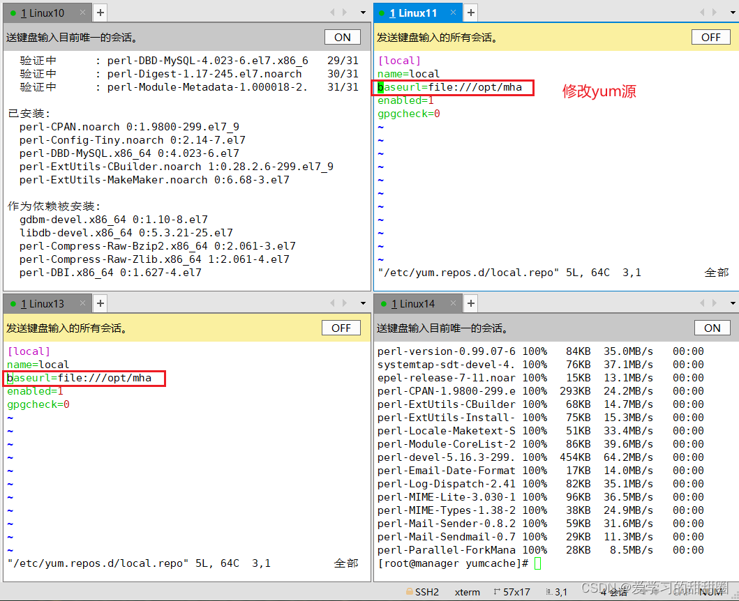Click gdbm-devel.x86_64 line in Linux10

(x=113, y=220)
